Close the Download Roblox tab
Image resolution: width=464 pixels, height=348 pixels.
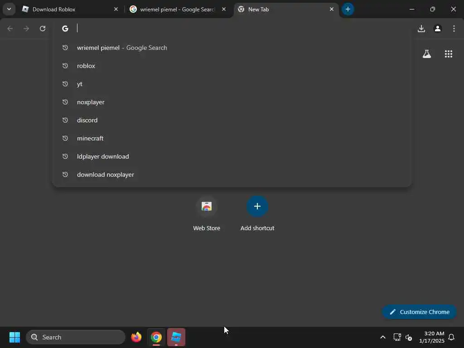(116, 9)
